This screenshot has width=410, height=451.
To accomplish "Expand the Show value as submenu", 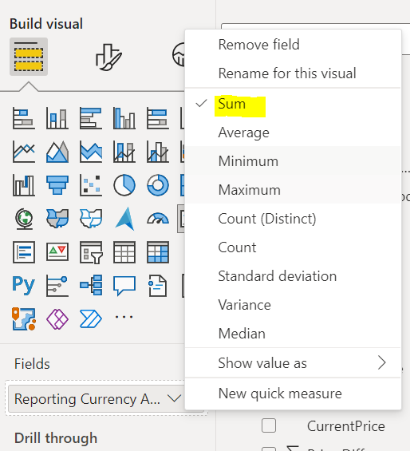I will tap(293, 362).
